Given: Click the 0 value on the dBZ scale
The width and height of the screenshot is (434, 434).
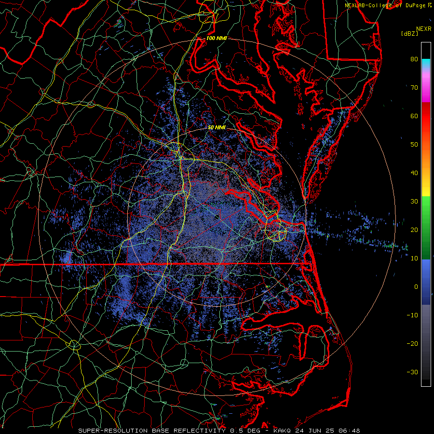Looking at the screenshot, I should pyautogui.click(x=416, y=287).
